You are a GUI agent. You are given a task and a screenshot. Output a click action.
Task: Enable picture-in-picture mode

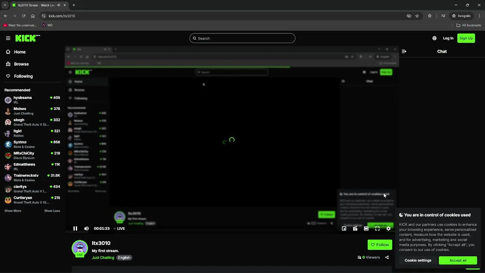344,228
